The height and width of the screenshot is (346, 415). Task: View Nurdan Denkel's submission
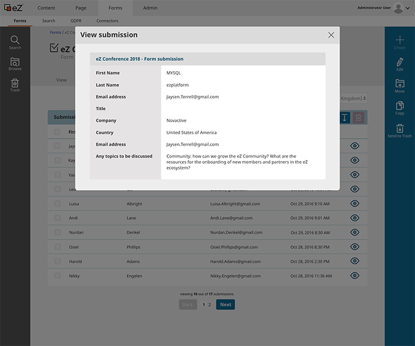coord(355,232)
